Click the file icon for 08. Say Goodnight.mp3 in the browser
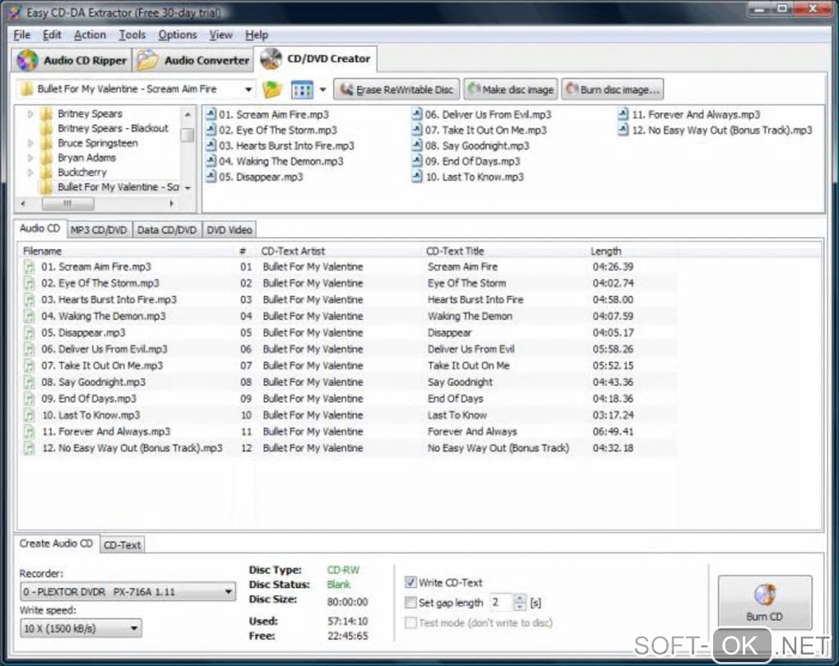The height and width of the screenshot is (666, 839). click(417, 145)
